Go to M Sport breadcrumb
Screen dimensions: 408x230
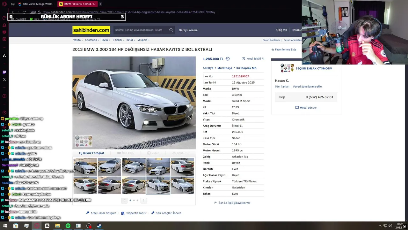point(142,40)
